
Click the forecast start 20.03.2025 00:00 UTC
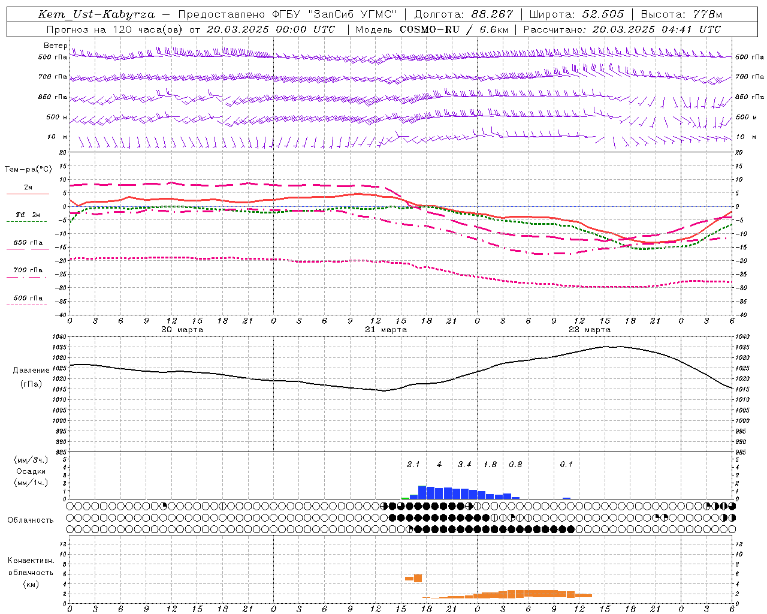coord(270,29)
